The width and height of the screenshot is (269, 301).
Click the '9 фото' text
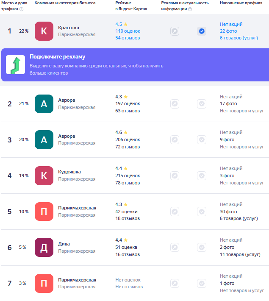(227, 139)
